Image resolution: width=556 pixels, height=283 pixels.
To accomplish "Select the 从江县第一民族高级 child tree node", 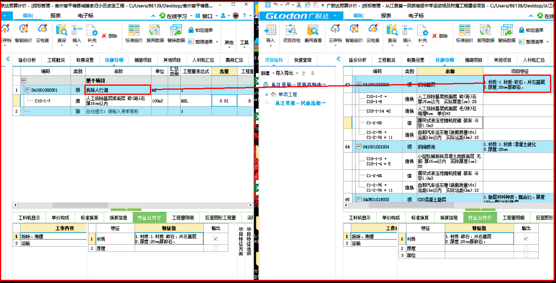I will coord(301,103).
